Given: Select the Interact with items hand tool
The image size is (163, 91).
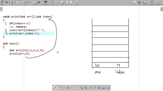Looking at the screenshot, I should [73, 88].
